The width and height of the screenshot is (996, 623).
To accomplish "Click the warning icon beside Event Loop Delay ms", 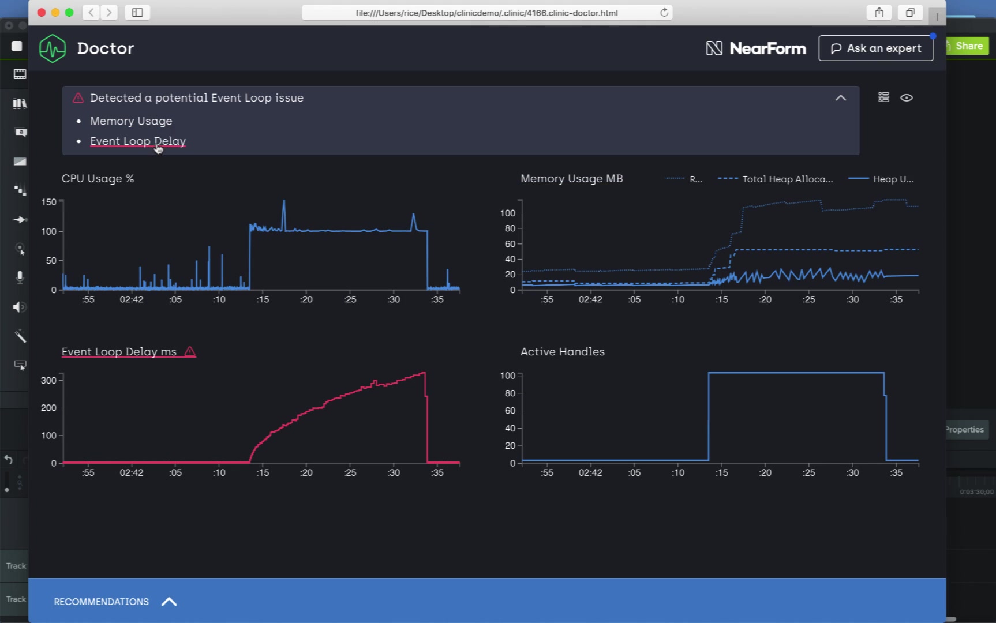I will click(x=190, y=351).
